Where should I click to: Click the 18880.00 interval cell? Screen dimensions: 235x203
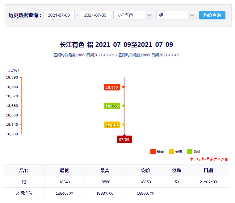pos(105,193)
